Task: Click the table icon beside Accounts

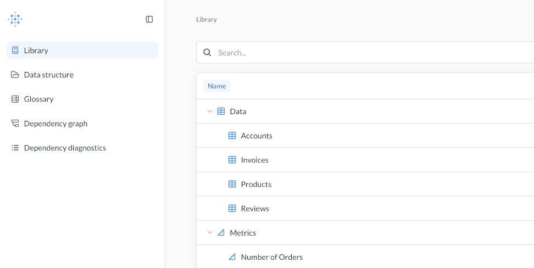Action: (x=232, y=136)
